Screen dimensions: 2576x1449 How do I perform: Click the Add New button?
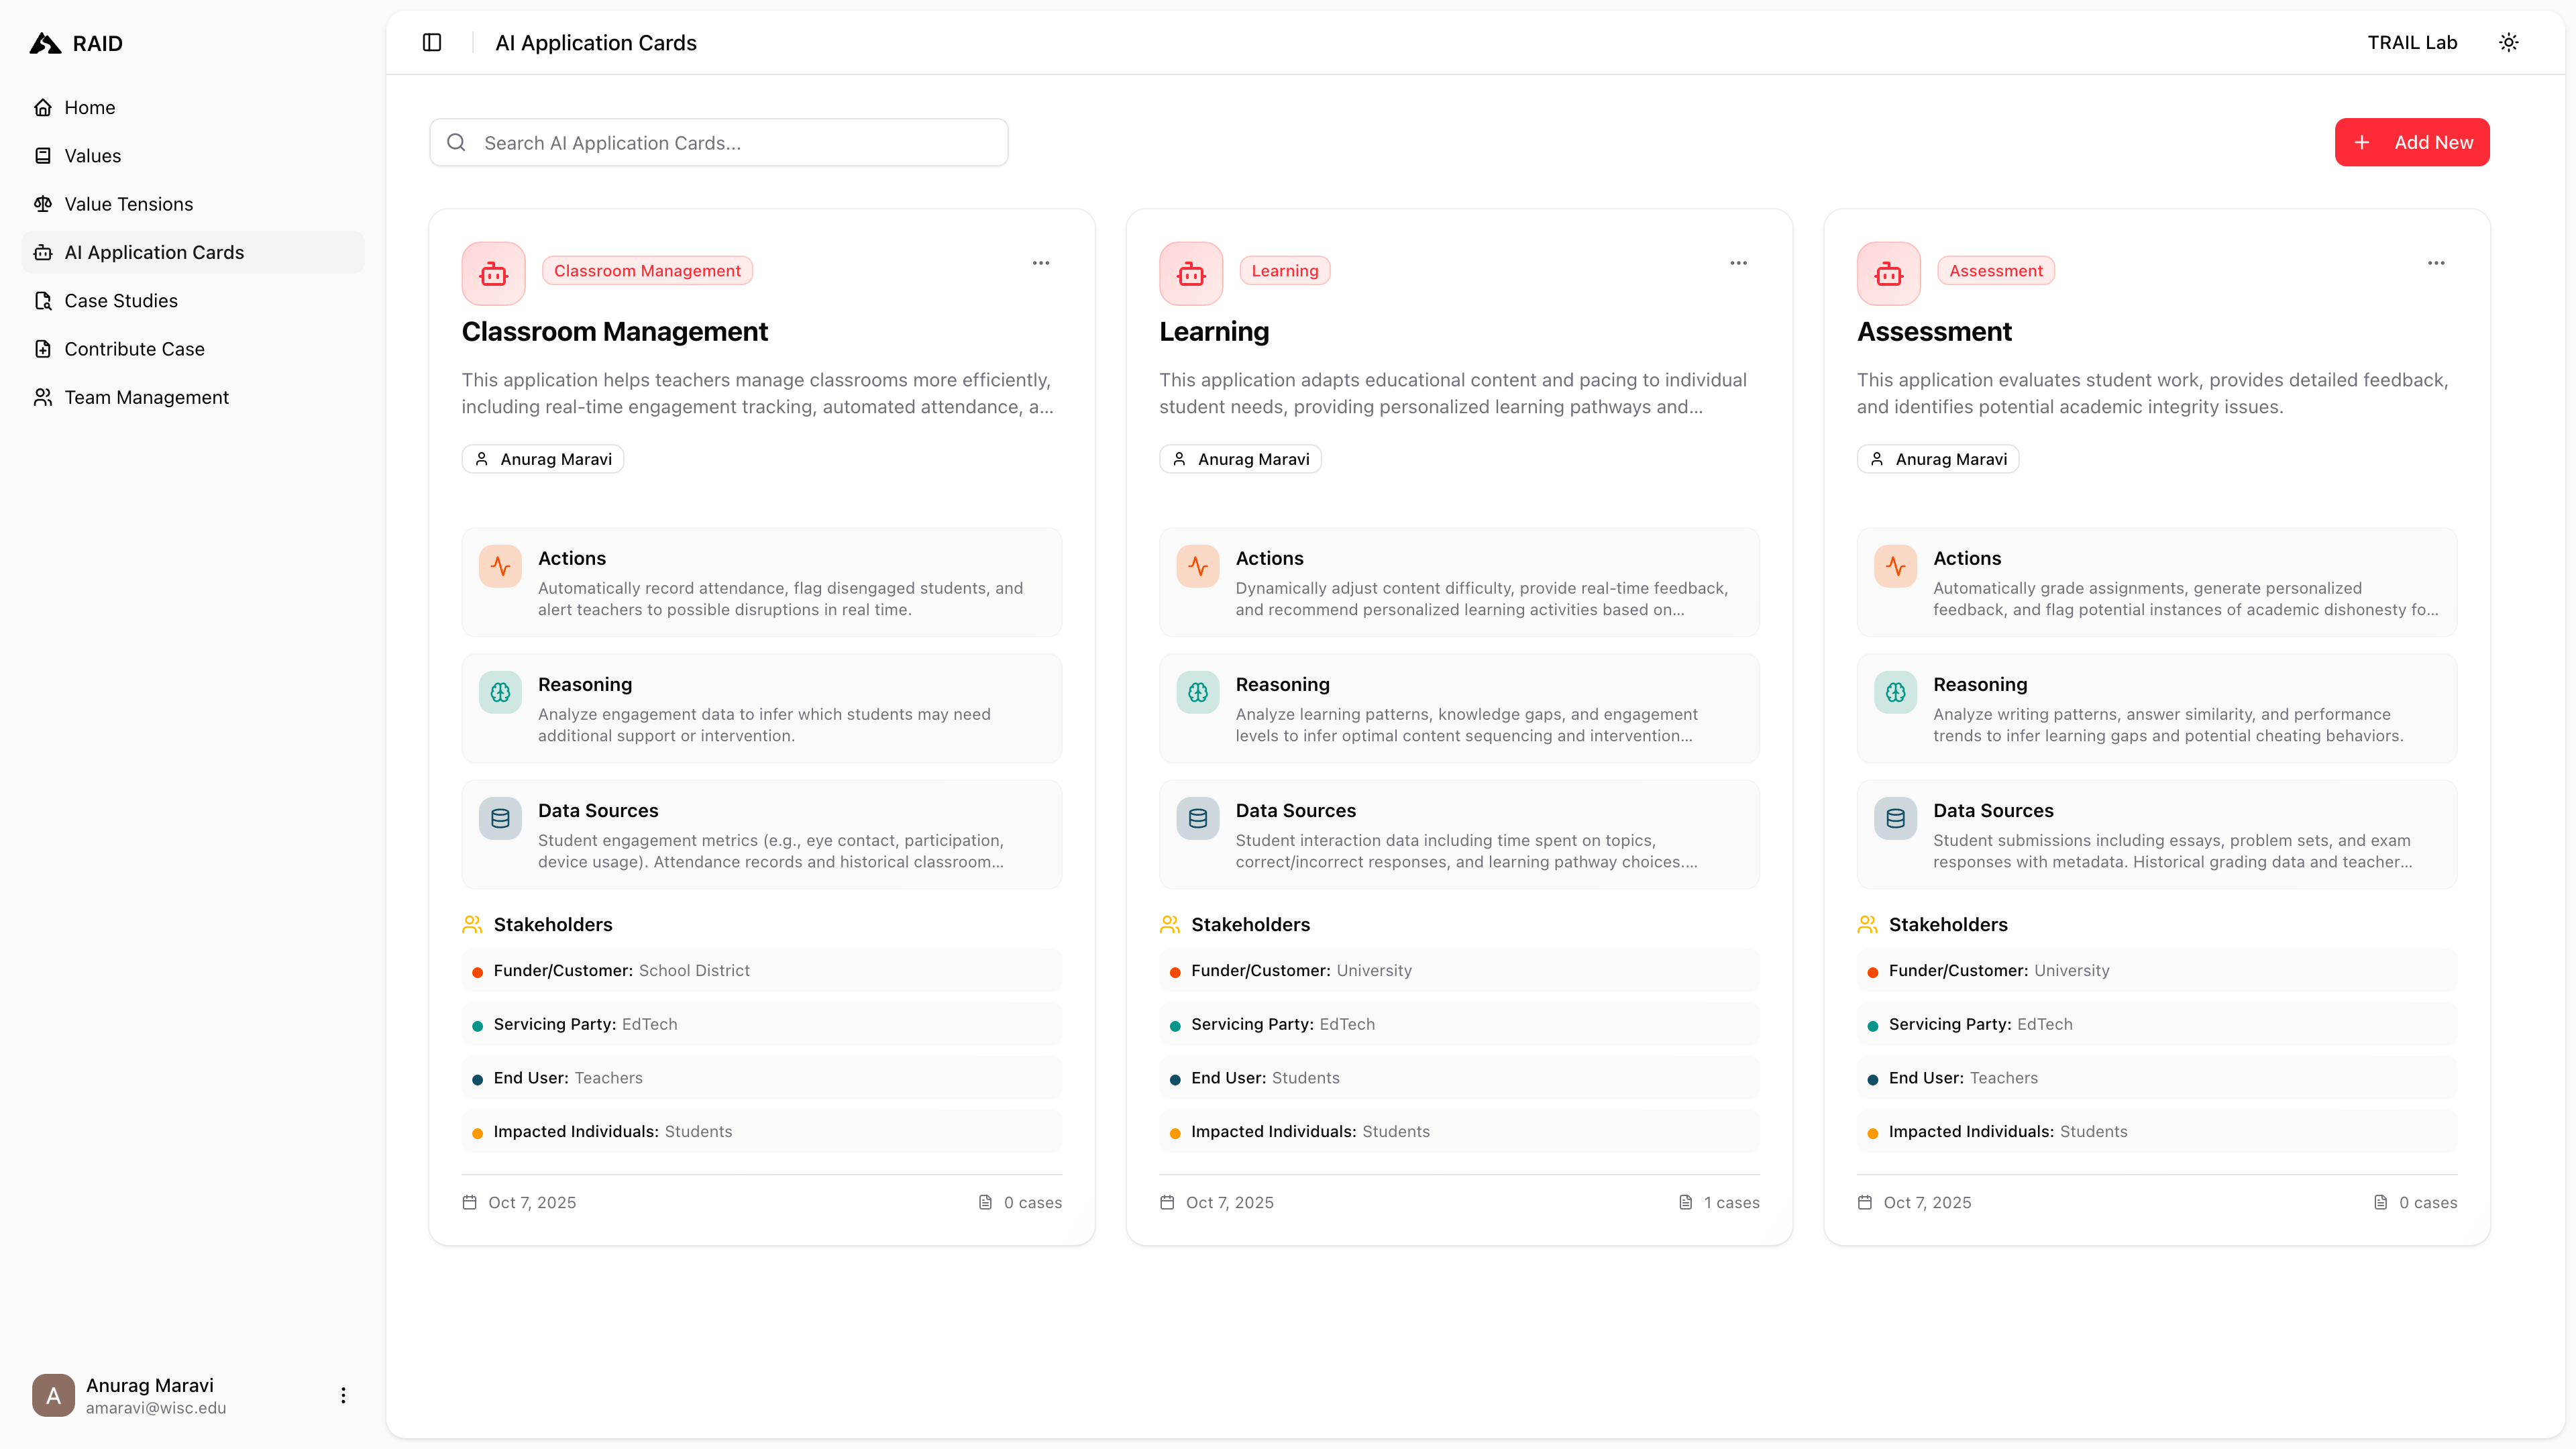coord(2410,142)
